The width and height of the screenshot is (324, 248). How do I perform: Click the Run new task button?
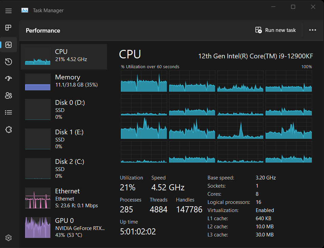(x=275, y=30)
